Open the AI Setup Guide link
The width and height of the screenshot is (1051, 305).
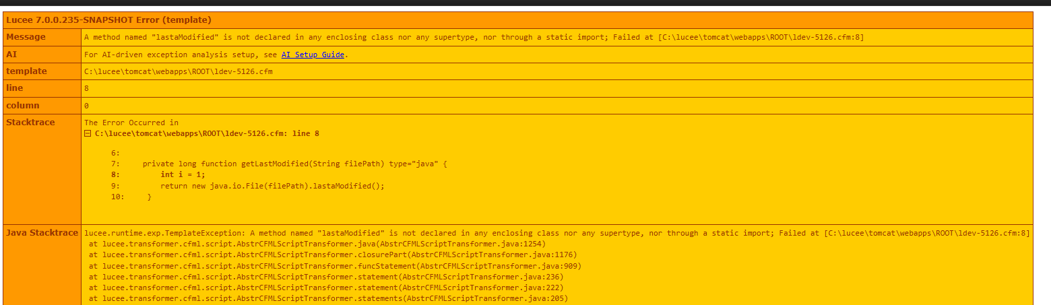coord(313,55)
